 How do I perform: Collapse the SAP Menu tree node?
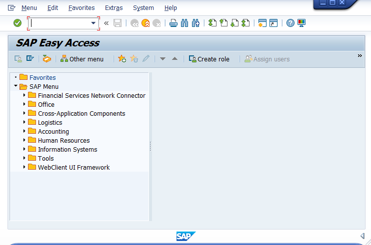click(15, 86)
